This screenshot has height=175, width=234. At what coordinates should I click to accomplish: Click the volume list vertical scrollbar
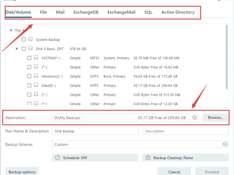click(227, 57)
